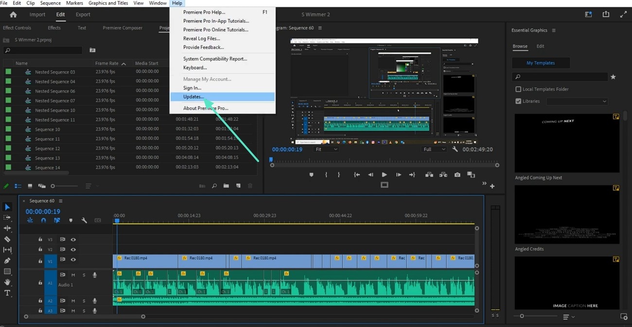632x327 pixels.
Task: Click the Quick Export share icon
Action: tap(606, 15)
